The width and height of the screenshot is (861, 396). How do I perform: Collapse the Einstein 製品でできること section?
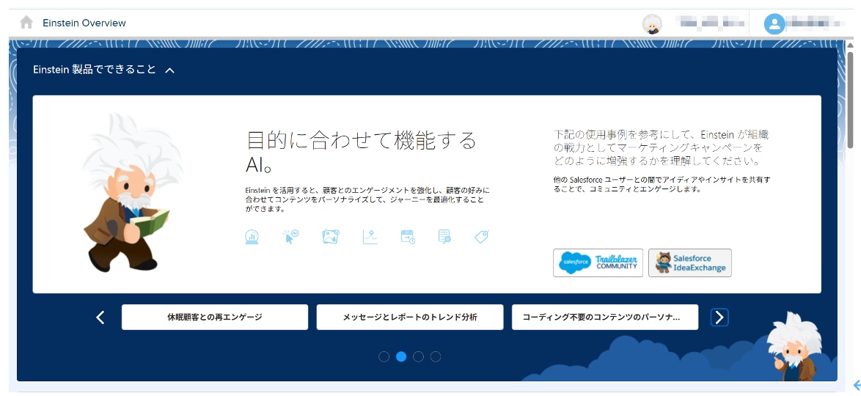(x=169, y=70)
